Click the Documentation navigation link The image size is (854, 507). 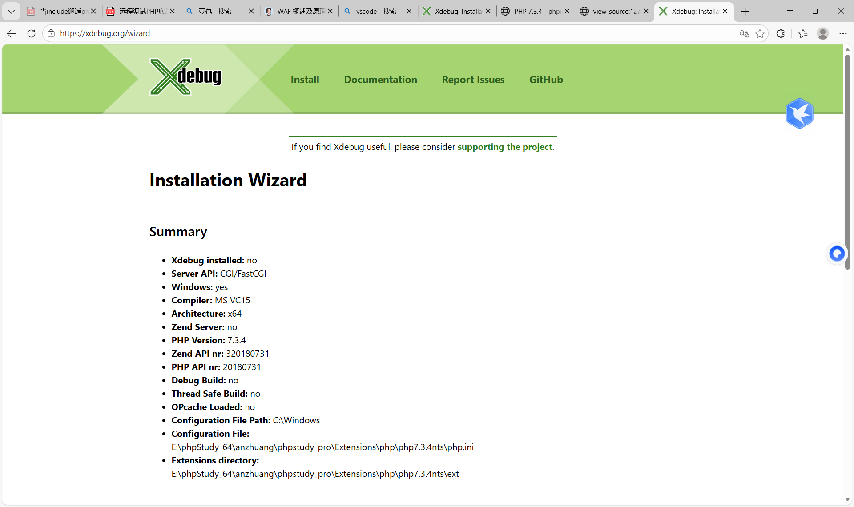point(380,80)
